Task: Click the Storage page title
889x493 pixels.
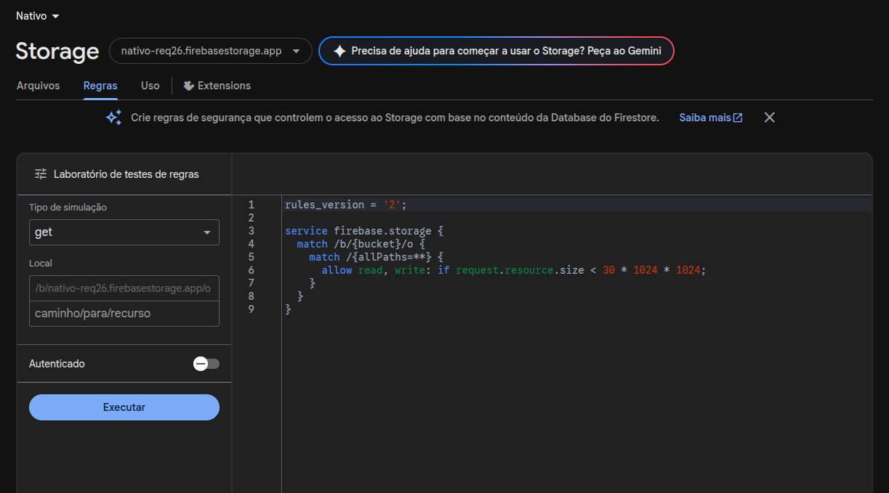Action: click(57, 51)
